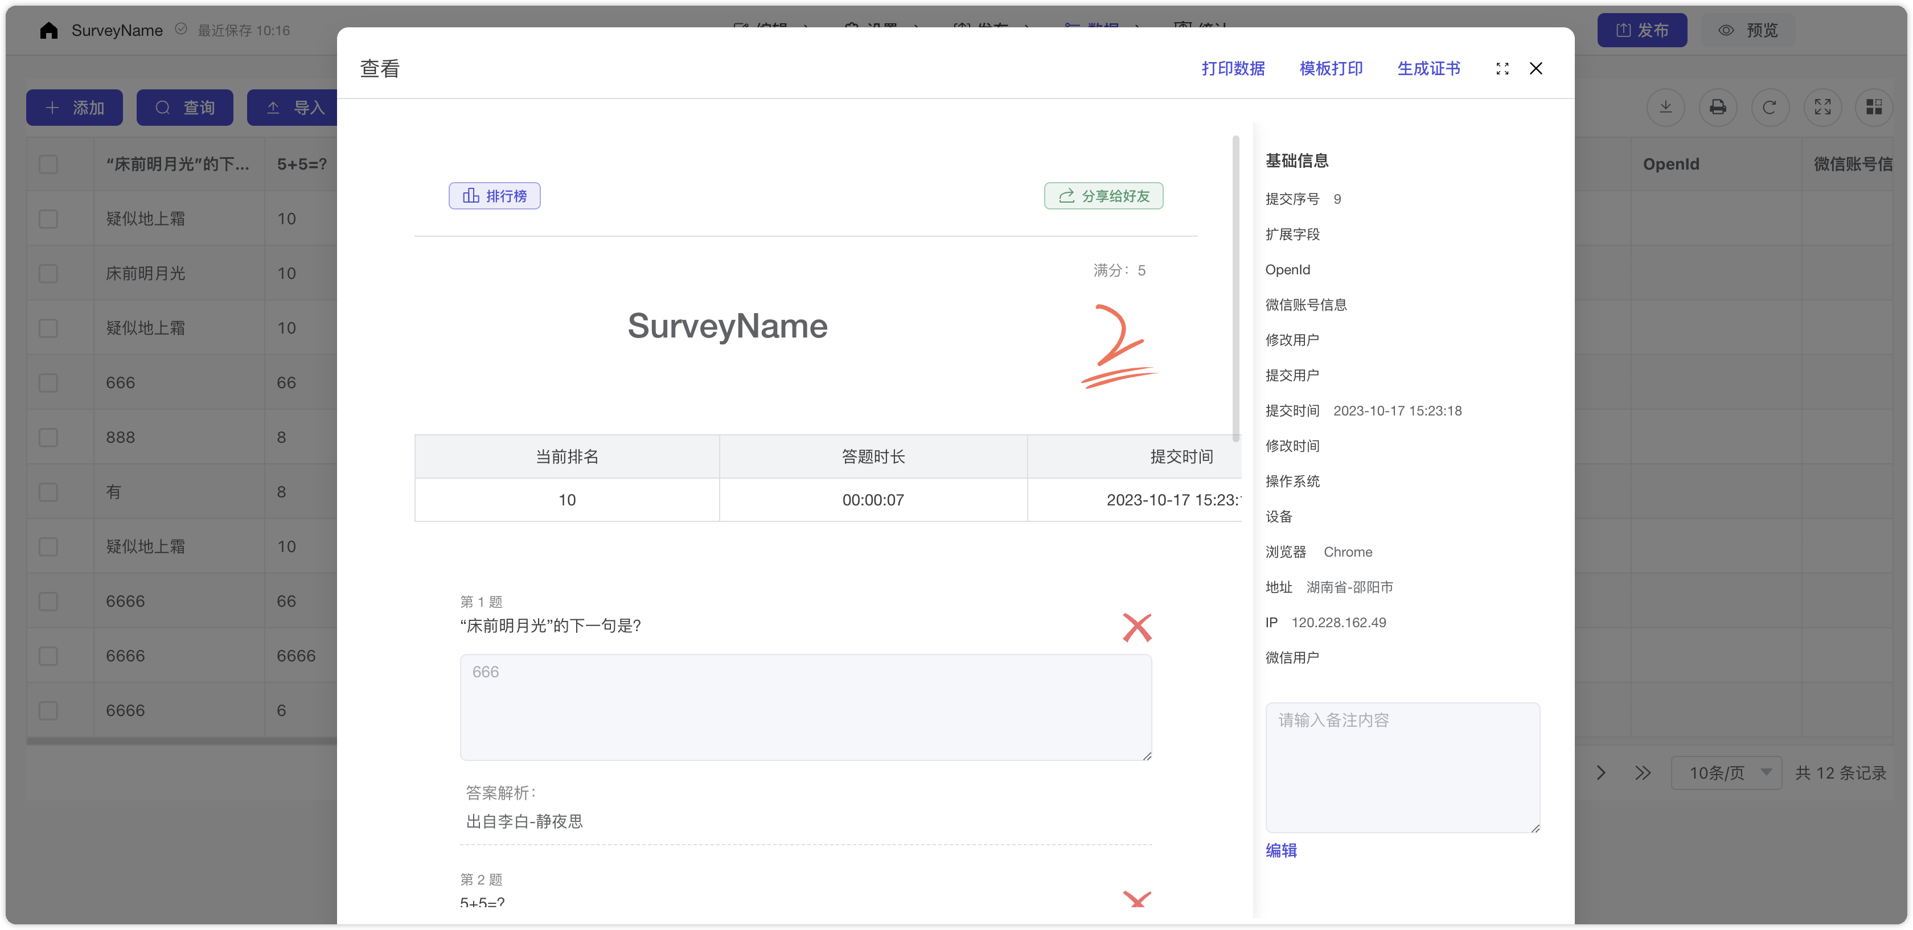The width and height of the screenshot is (1913, 930).
Task: Tick the checkbox for the 床前明月光 row
Action: pyautogui.click(x=48, y=274)
